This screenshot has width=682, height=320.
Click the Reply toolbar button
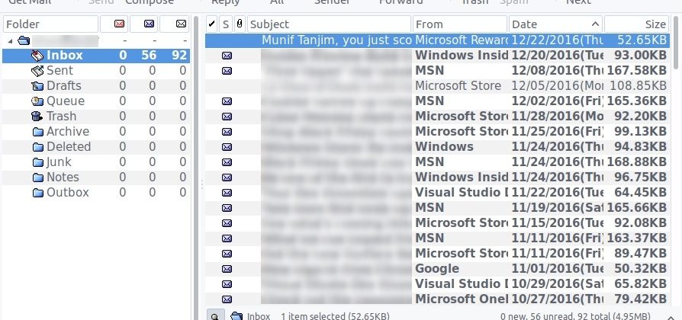coord(225,2)
